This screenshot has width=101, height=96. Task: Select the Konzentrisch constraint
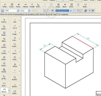pos(12,5)
